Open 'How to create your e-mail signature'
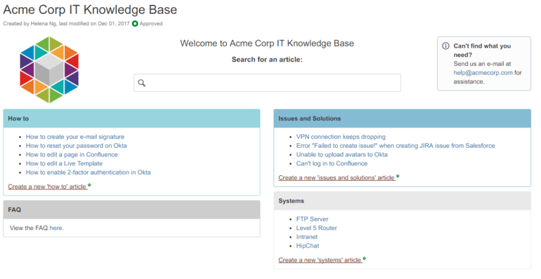Image resolution: width=541 pixels, height=279 pixels. 75,137
